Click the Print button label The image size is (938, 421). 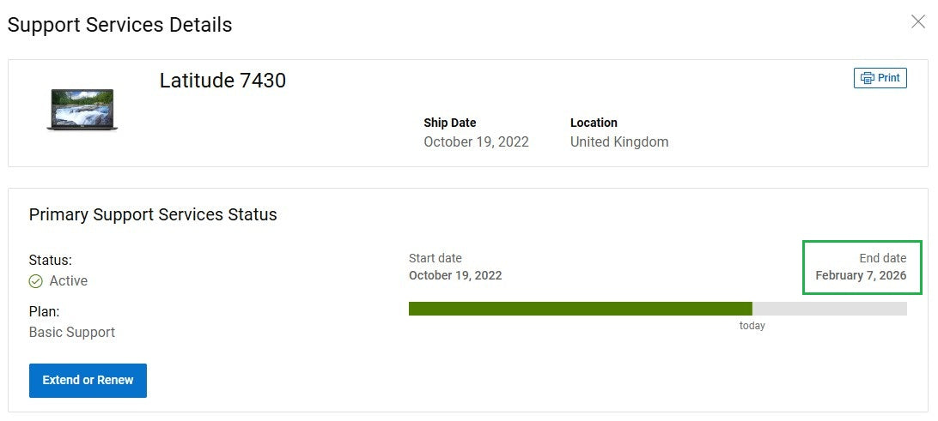pos(889,78)
